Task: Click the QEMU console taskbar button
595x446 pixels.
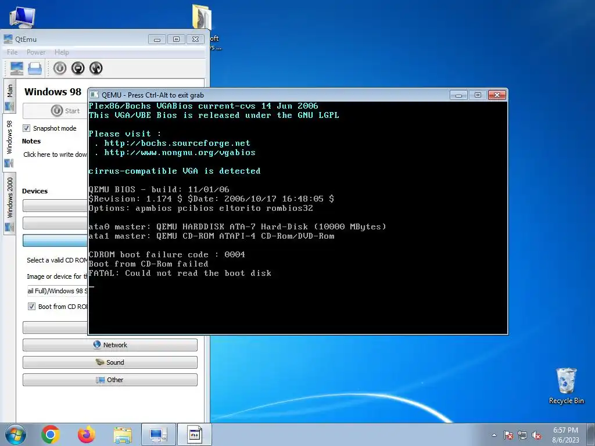Action: point(194,434)
